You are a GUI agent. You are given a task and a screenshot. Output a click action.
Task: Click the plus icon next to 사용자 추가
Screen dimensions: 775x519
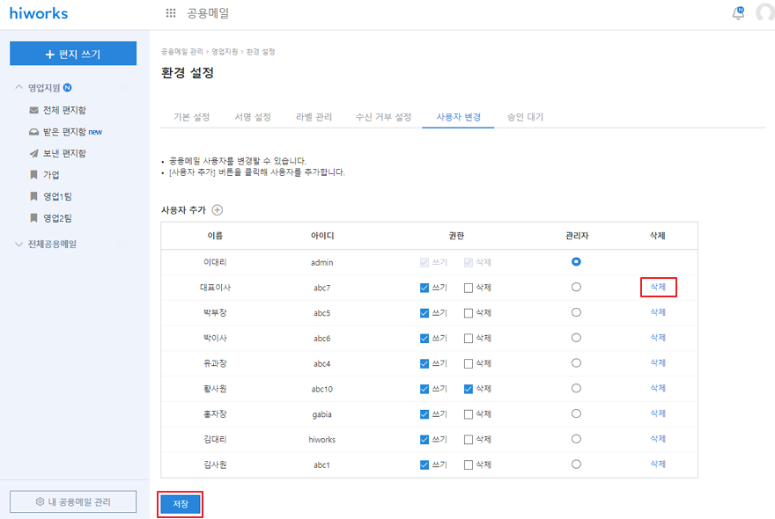[x=218, y=210]
